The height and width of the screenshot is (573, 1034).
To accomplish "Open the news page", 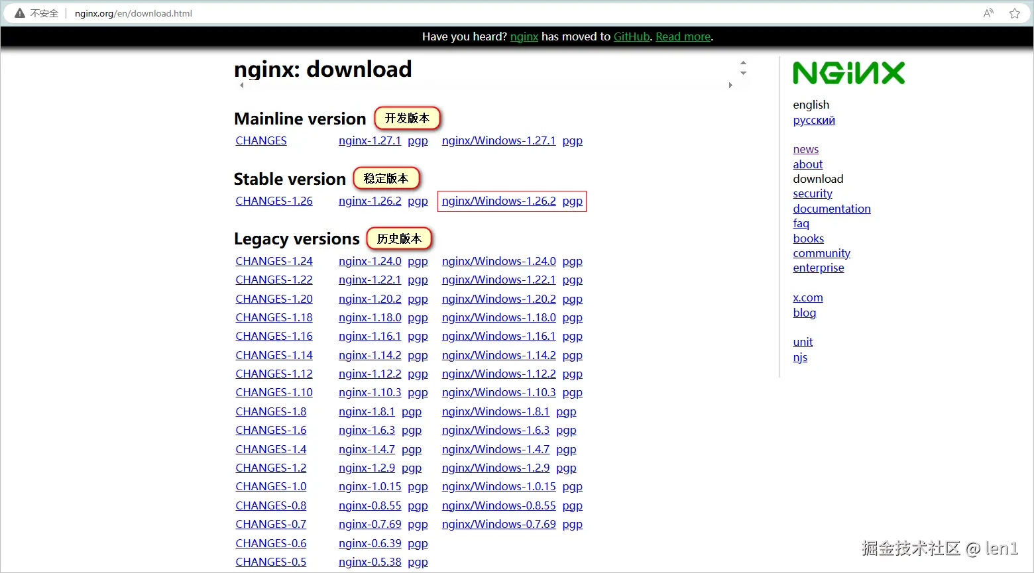I will click(806, 149).
